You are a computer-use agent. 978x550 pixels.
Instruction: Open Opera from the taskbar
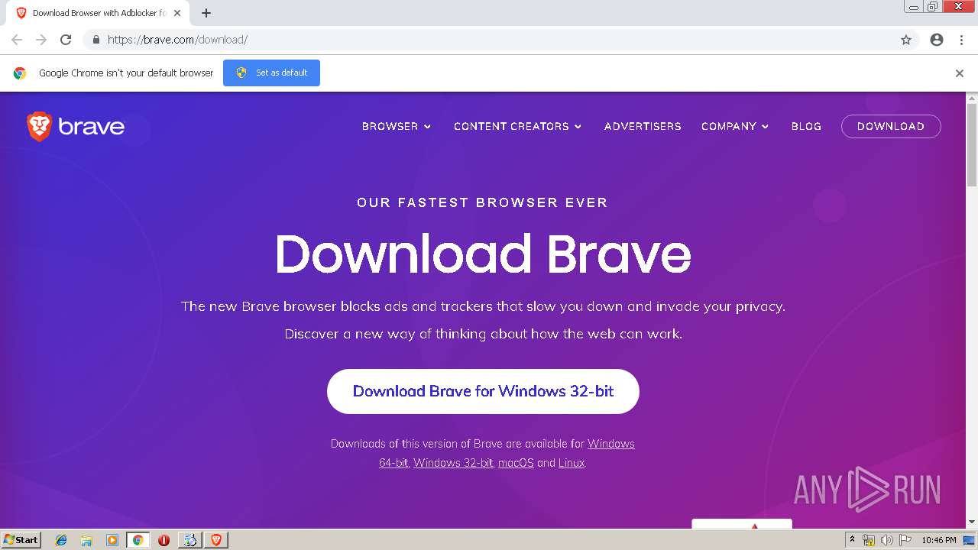[164, 540]
